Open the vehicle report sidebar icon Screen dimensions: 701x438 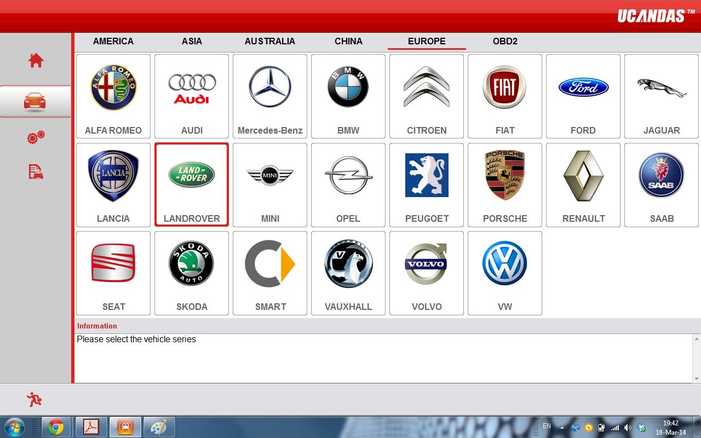pyautogui.click(x=36, y=171)
